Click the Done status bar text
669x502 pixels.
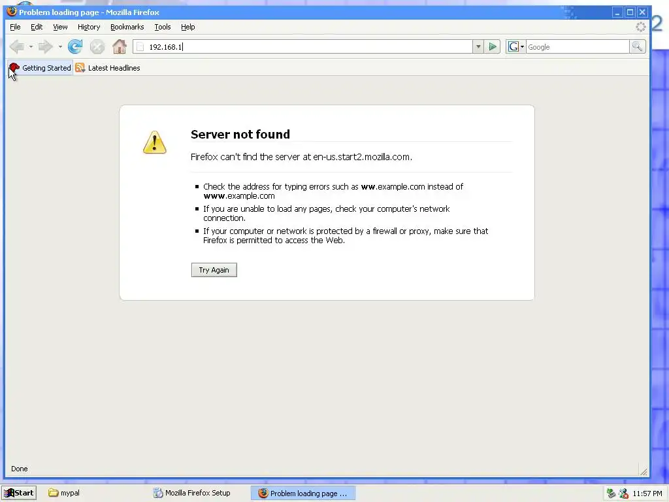(x=19, y=469)
